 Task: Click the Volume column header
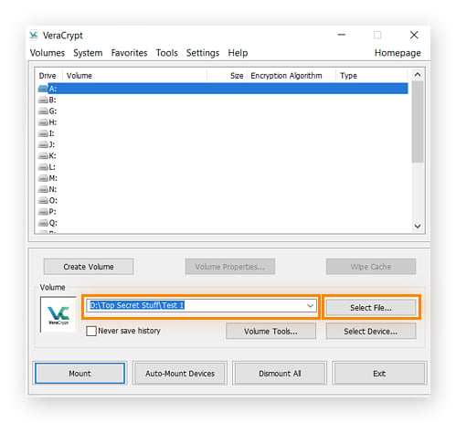click(x=134, y=76)
